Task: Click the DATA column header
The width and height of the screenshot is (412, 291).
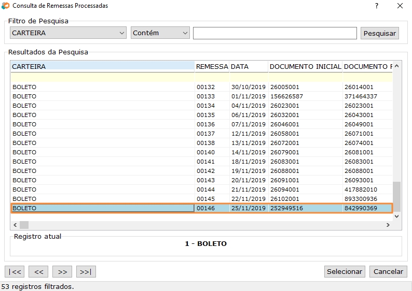Action: 249,67
